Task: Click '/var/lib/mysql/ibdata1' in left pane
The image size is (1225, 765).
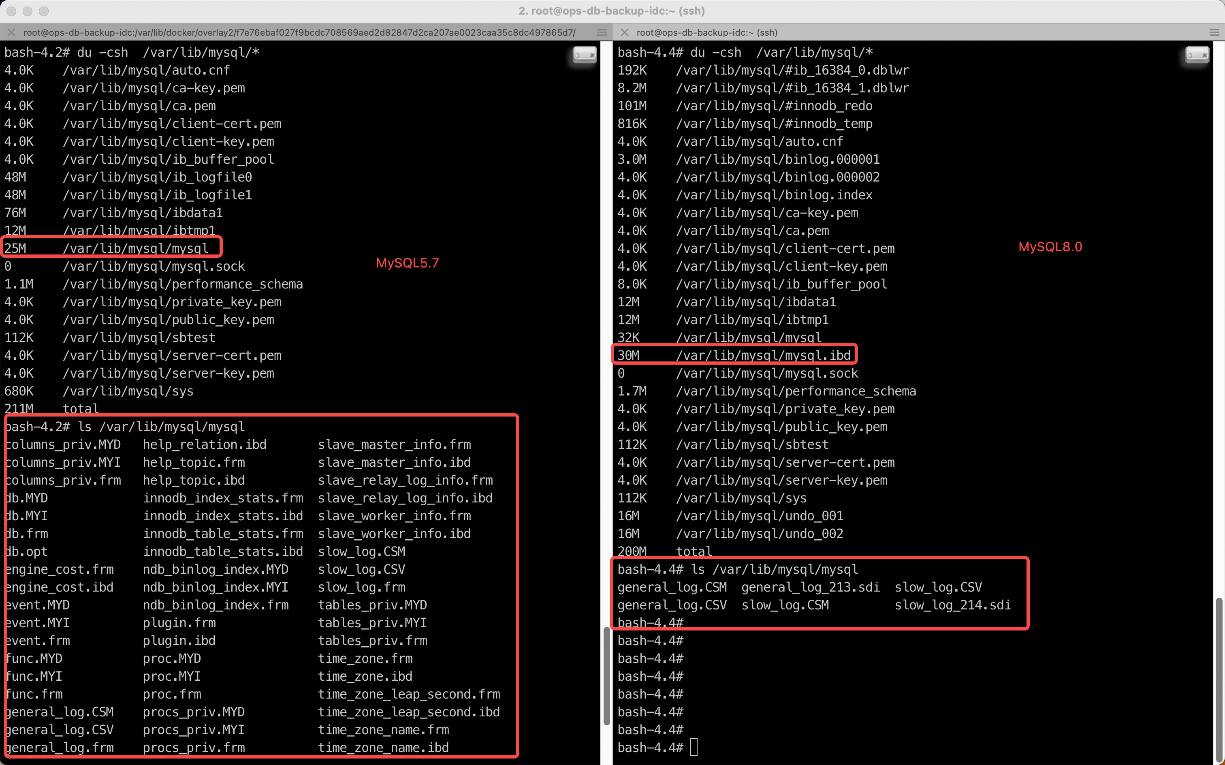Action: (x=143, y=212)
